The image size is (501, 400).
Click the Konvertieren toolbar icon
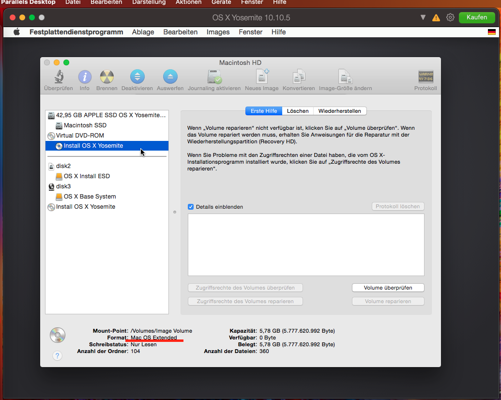(x=299, y=77)
